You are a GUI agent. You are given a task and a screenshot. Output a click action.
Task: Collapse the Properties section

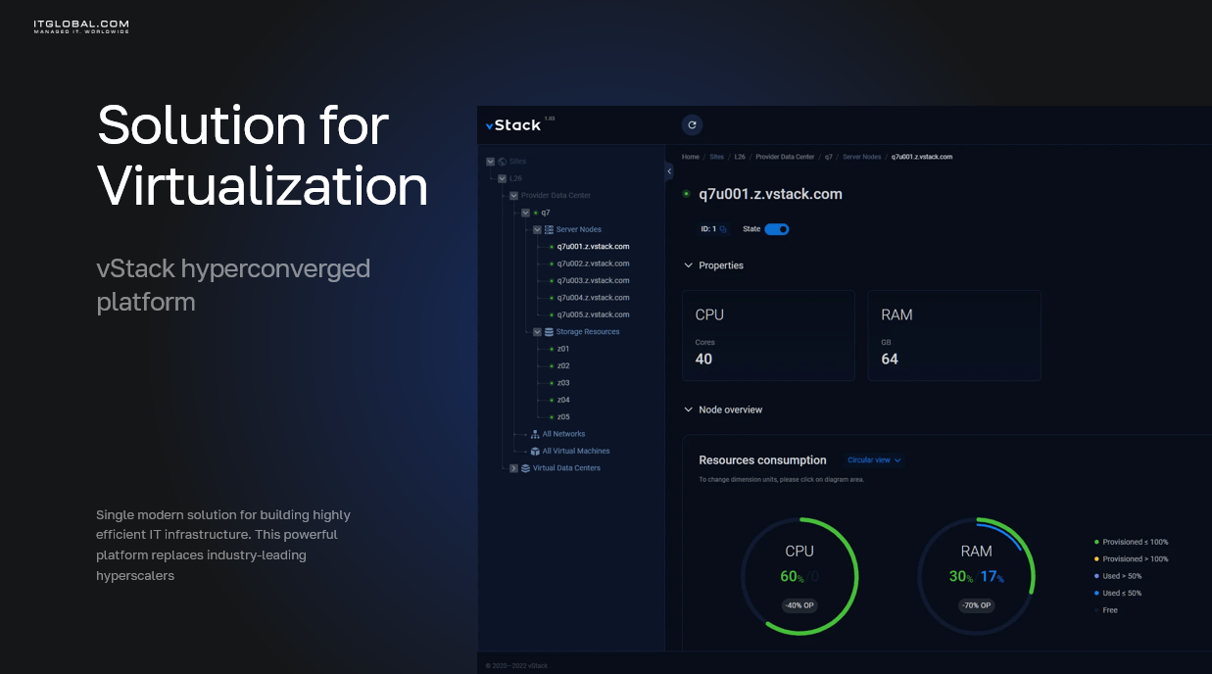(688, 265)
